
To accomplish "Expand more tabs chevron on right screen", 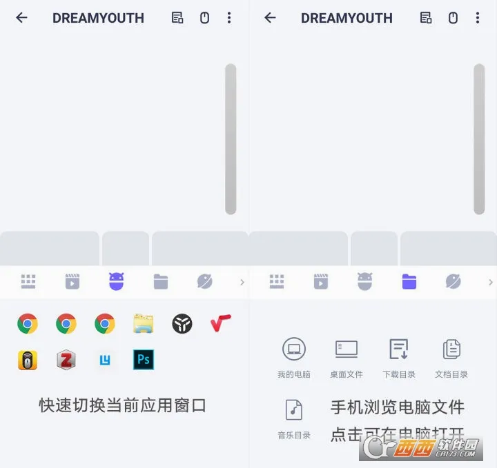I will click(x=491, y=282).
